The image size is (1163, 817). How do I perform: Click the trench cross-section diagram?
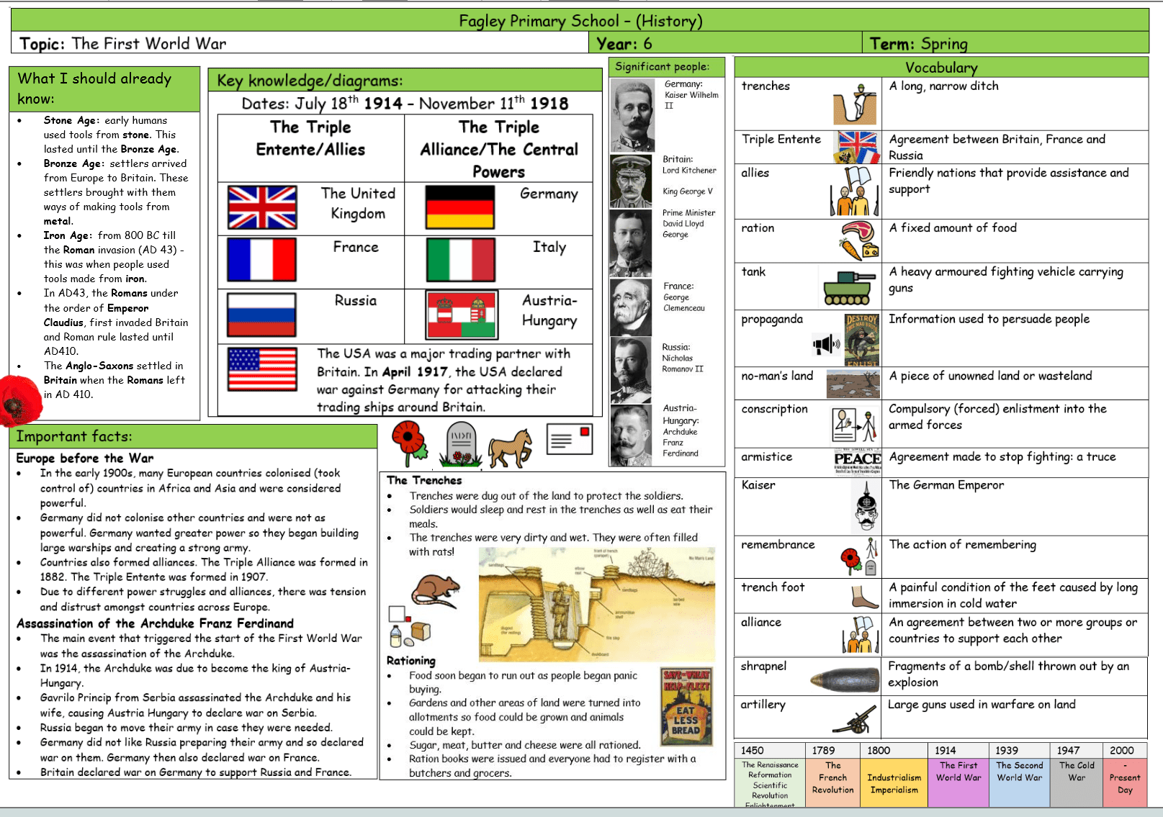point(597,605)
